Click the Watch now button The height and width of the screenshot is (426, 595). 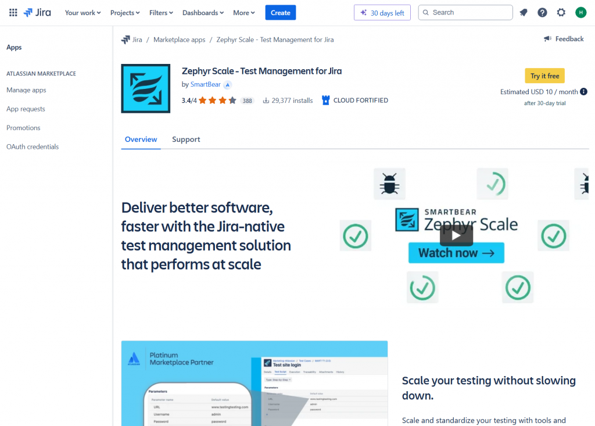(x=456, y=253)
